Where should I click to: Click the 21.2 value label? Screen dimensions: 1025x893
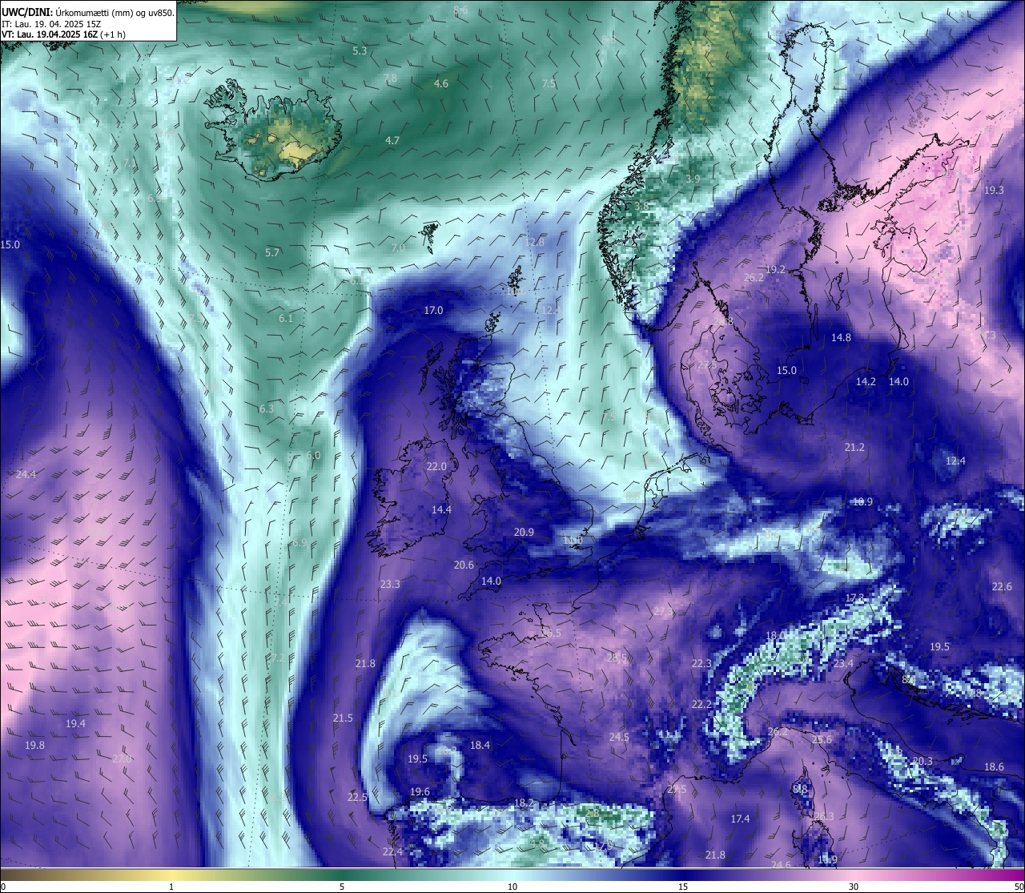click(x=854, y=448)
